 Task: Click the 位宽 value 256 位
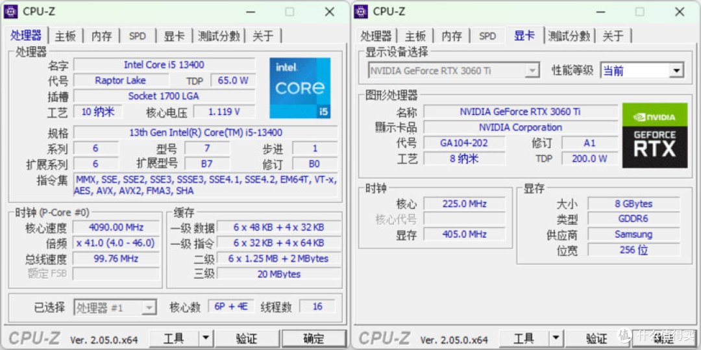point(633,250)
